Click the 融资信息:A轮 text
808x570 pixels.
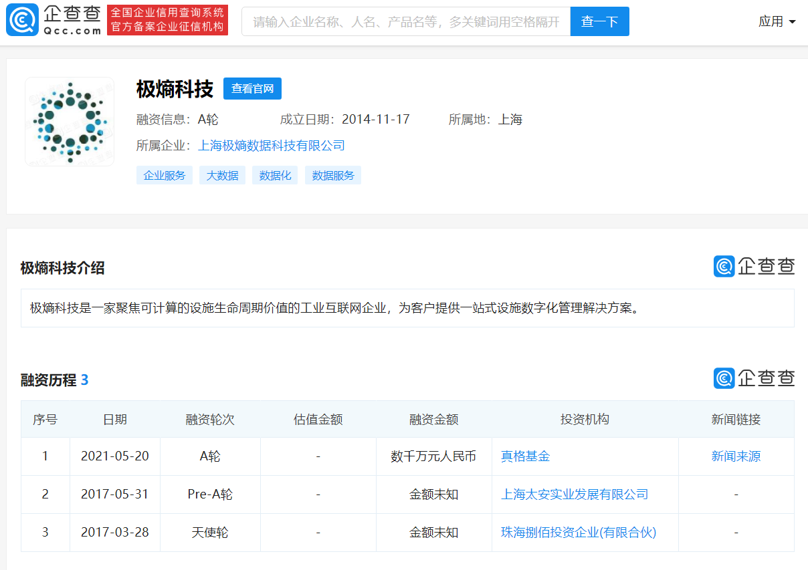click(177, 120)
